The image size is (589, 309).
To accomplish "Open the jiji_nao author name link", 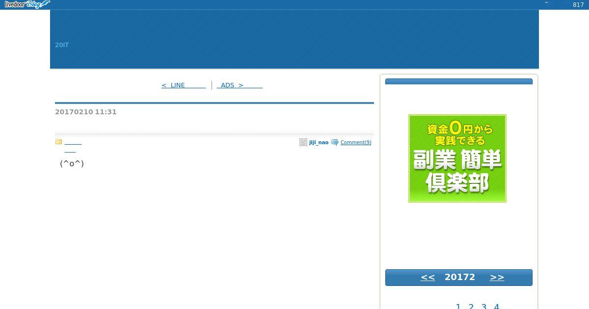I will pyautogui.click(x=319, y=142).
